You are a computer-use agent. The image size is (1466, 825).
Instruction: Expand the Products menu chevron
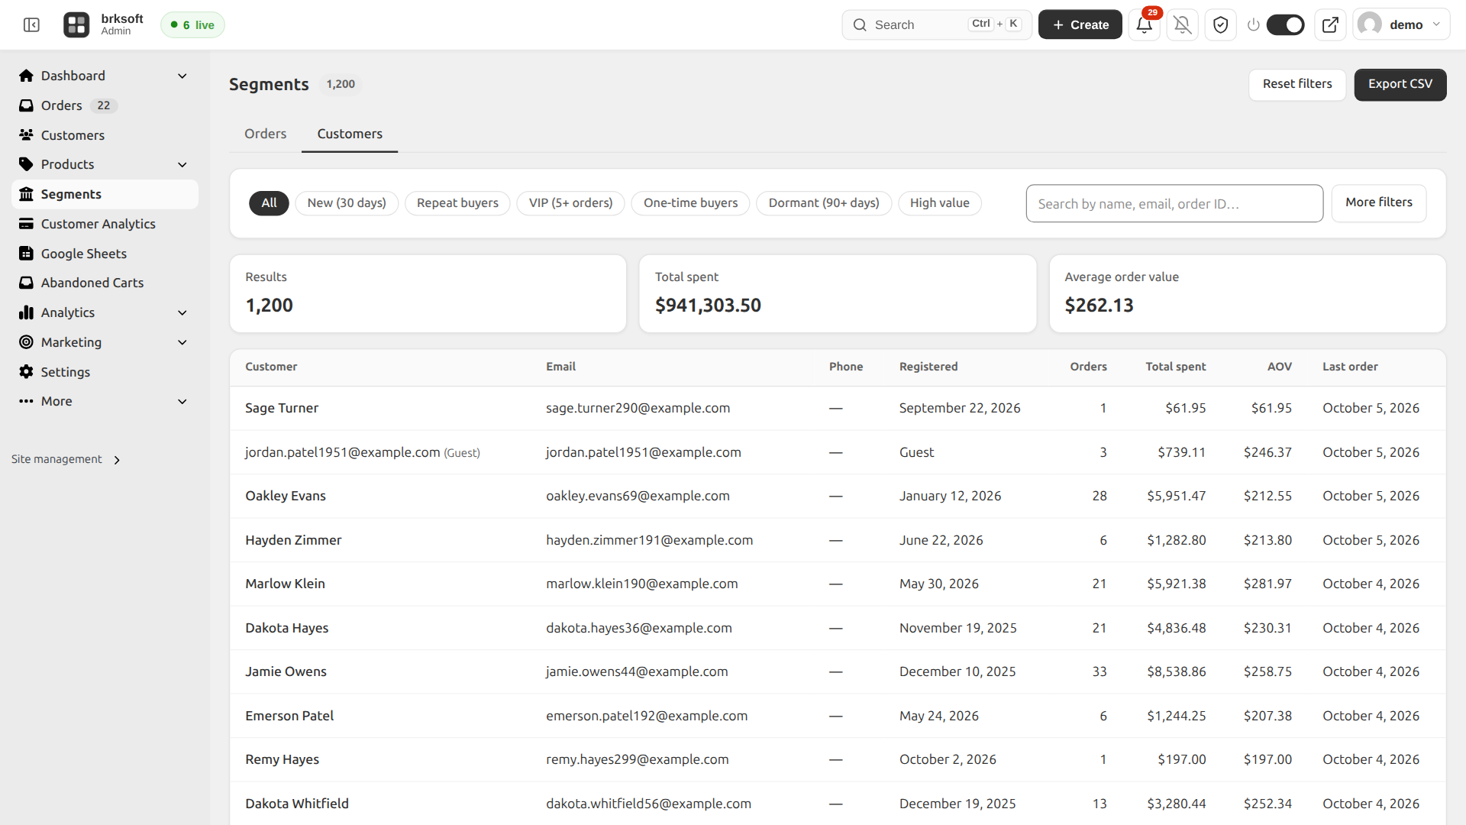182,164
